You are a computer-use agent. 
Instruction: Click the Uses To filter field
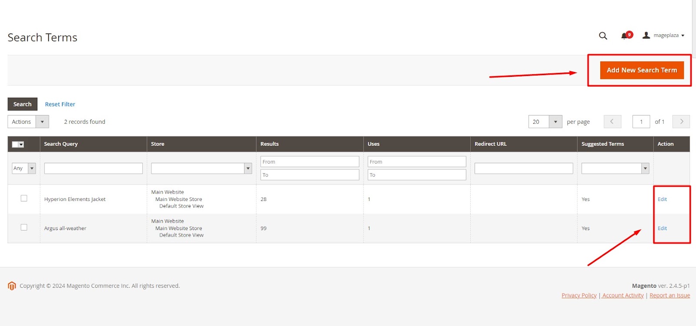pos(417,175)
